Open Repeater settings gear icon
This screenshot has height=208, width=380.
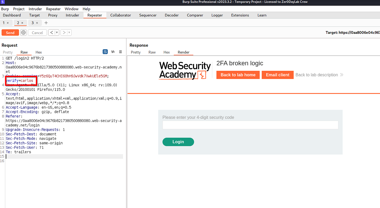[x=24, y=32]
